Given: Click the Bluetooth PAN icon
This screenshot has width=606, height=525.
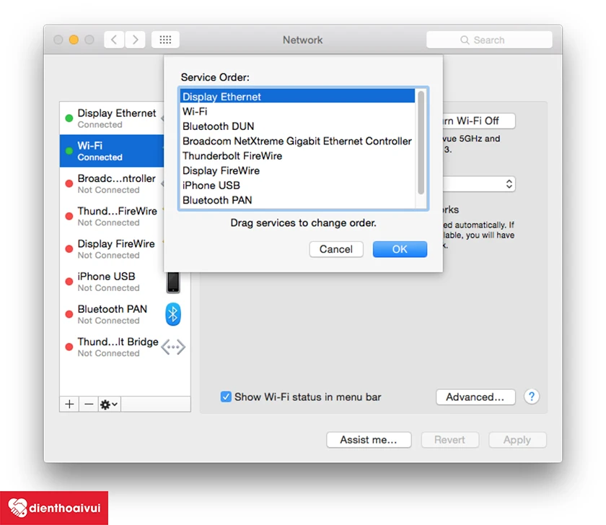Looking at the screenshot, I should point(173,314).
